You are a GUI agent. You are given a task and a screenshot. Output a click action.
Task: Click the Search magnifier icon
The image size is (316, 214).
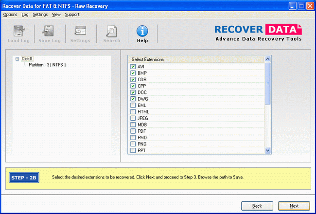(x=111, y=32)
